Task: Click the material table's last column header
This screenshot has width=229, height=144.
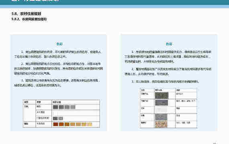Action: pos(186,90)
